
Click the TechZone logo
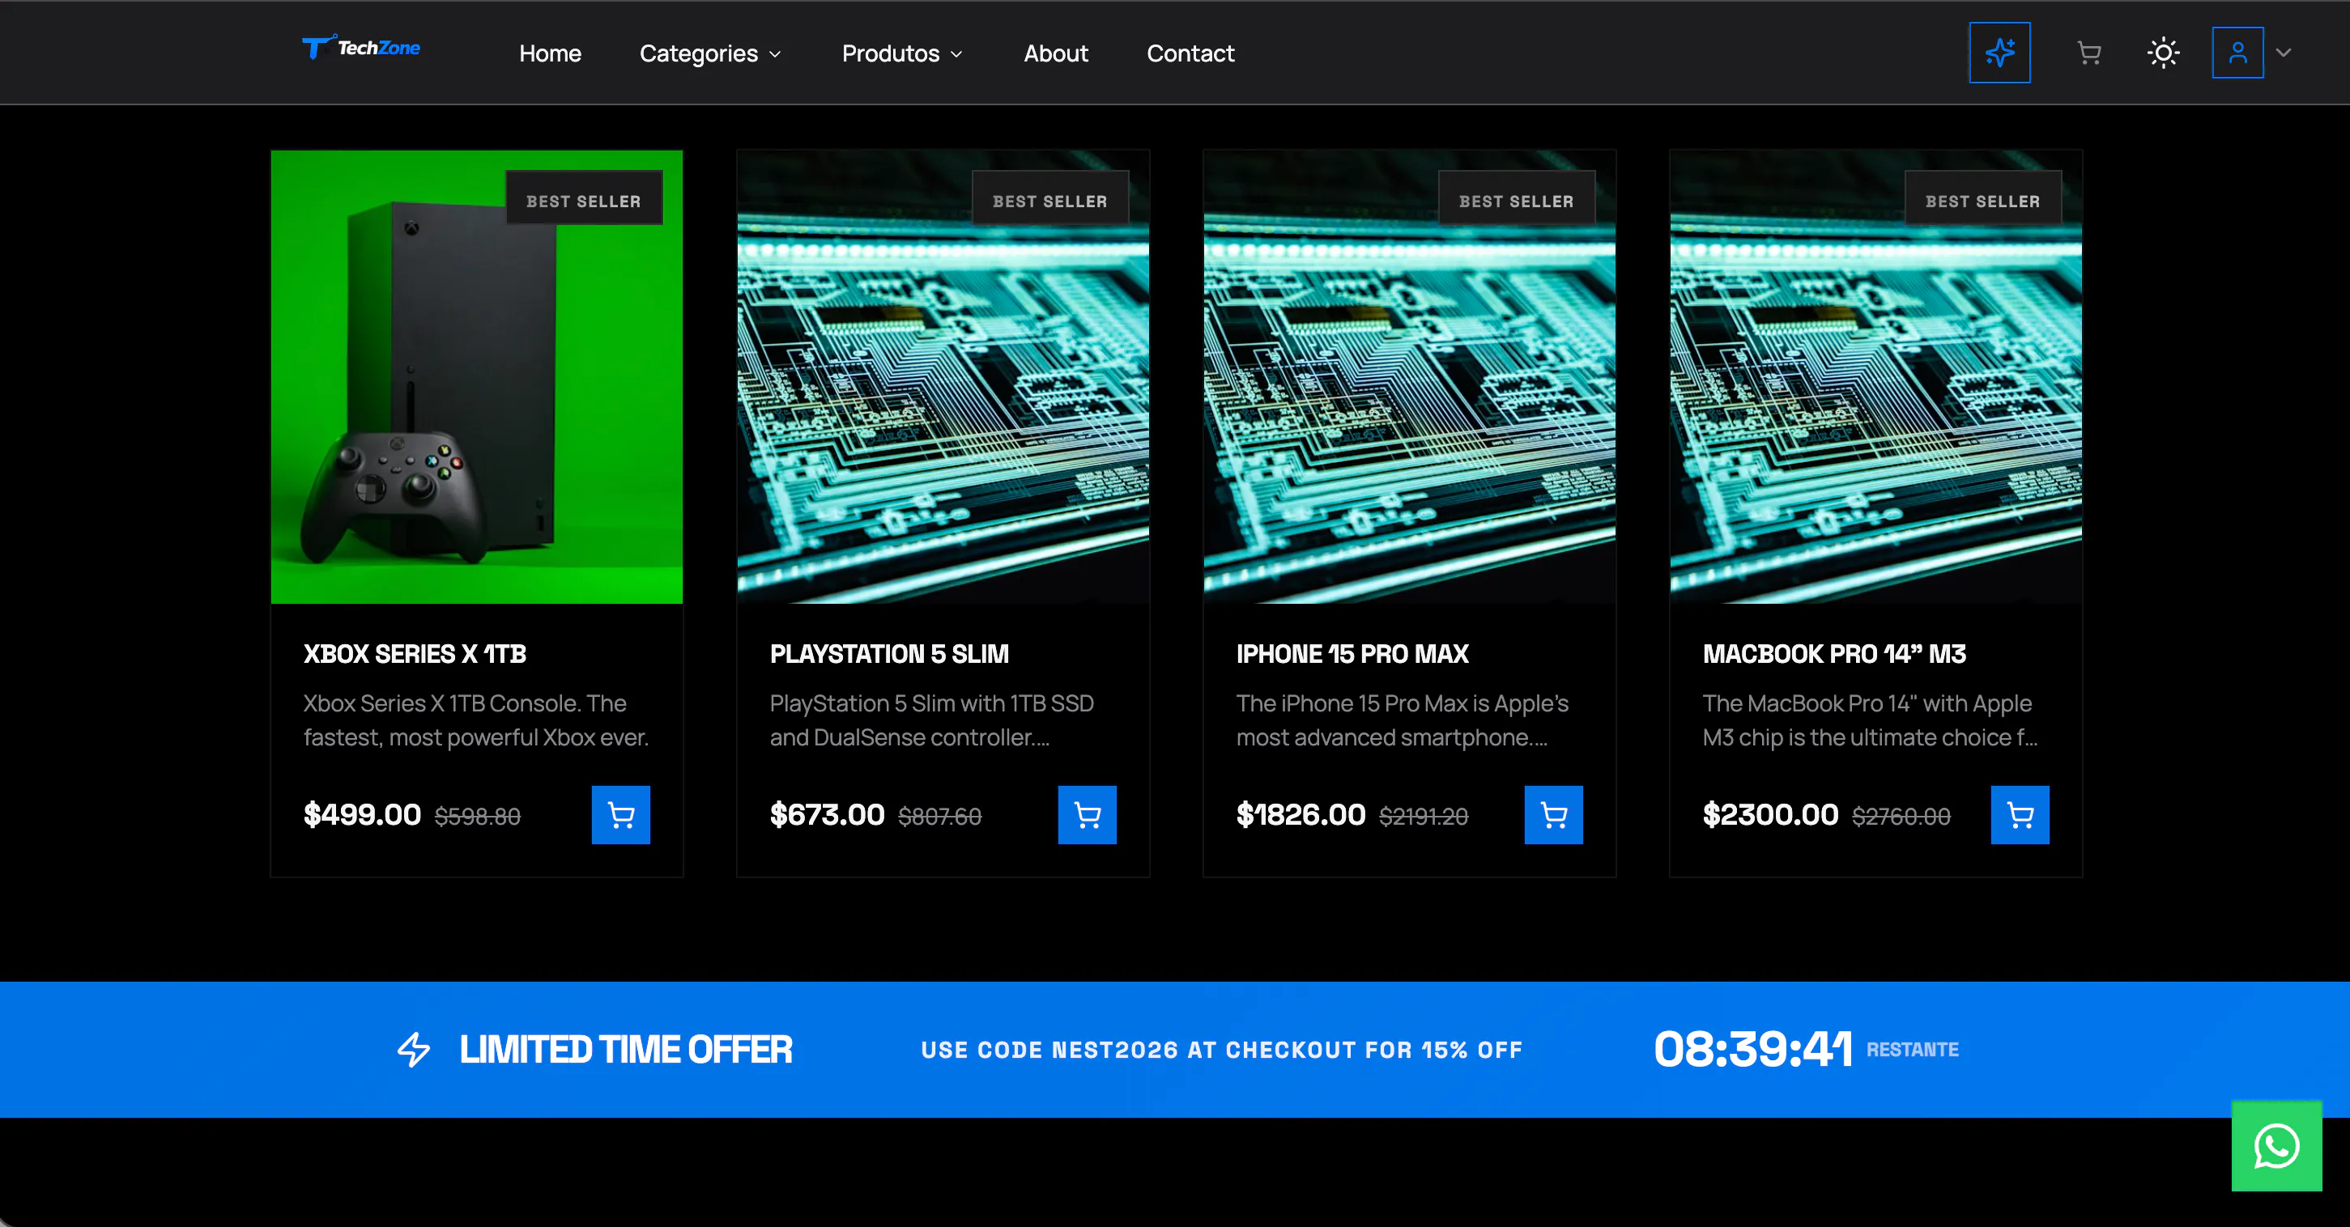[361, 49]
